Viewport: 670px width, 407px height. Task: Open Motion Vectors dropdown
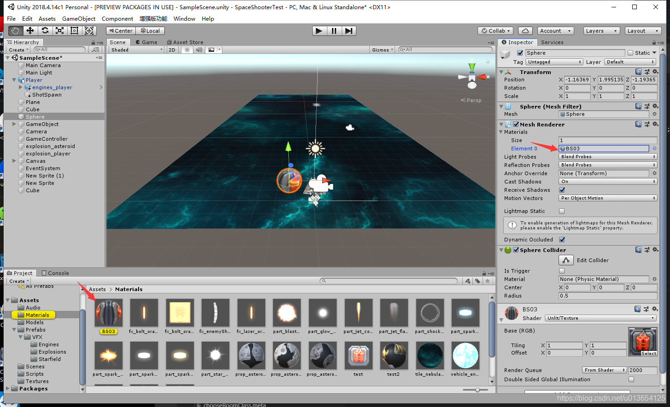(x=608, y=198)
